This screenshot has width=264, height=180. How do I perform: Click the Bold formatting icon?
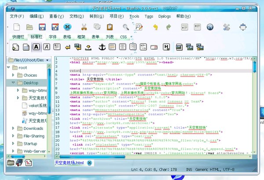[37, 46]
